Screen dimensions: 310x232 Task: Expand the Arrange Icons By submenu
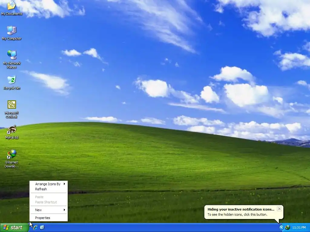coord(49,184)
